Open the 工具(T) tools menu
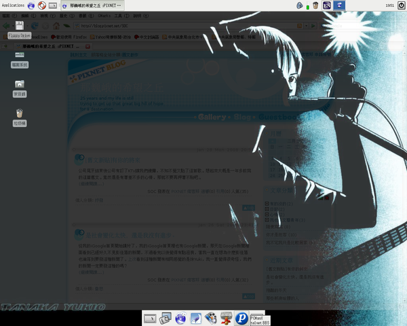This screenshot has height=326, width=407. tap(121, 16)
